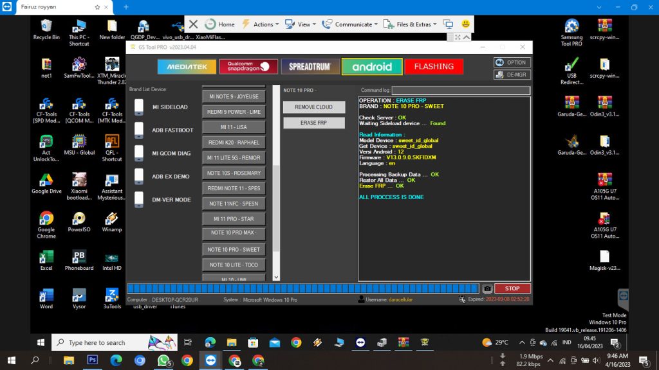The height and width of the screenshot is (370, 659).
Task: Open the DE-MGR device manager button
Action: (x=512, y=75)
